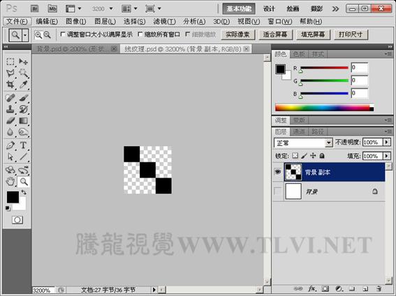The image size is (396, 296).
Task: Select the Brush tool
Action: pyautogui.click(x=23, y=98)
